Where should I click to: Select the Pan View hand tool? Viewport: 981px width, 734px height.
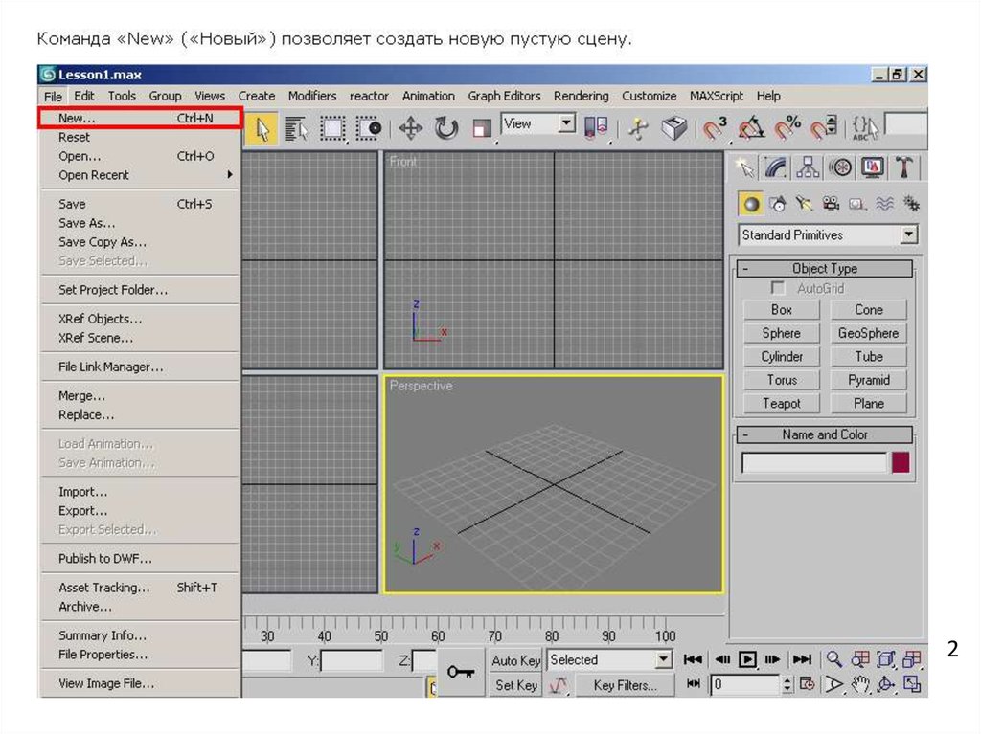[x=860, y=684]
